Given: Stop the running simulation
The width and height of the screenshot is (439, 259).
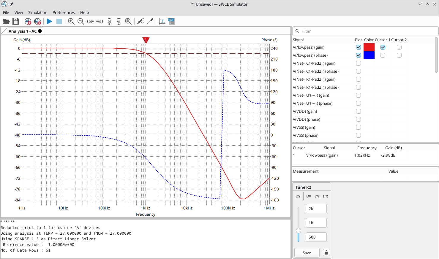Looking at the screenshot, I should [59, 21].
